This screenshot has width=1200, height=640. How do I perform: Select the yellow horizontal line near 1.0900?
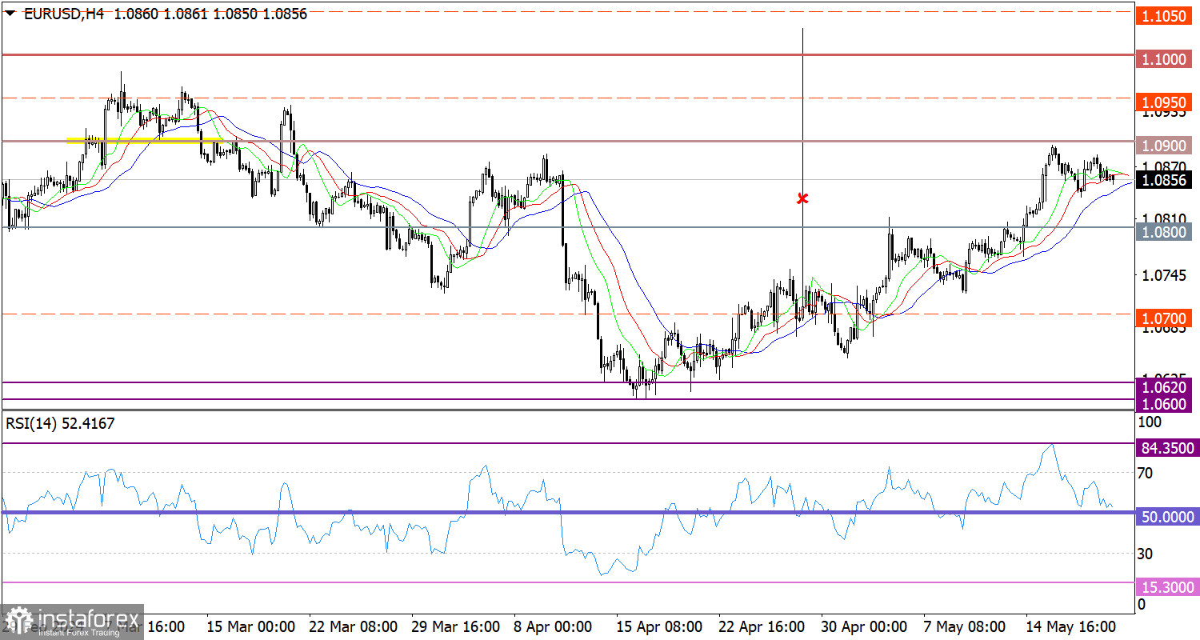click(145, 140)
